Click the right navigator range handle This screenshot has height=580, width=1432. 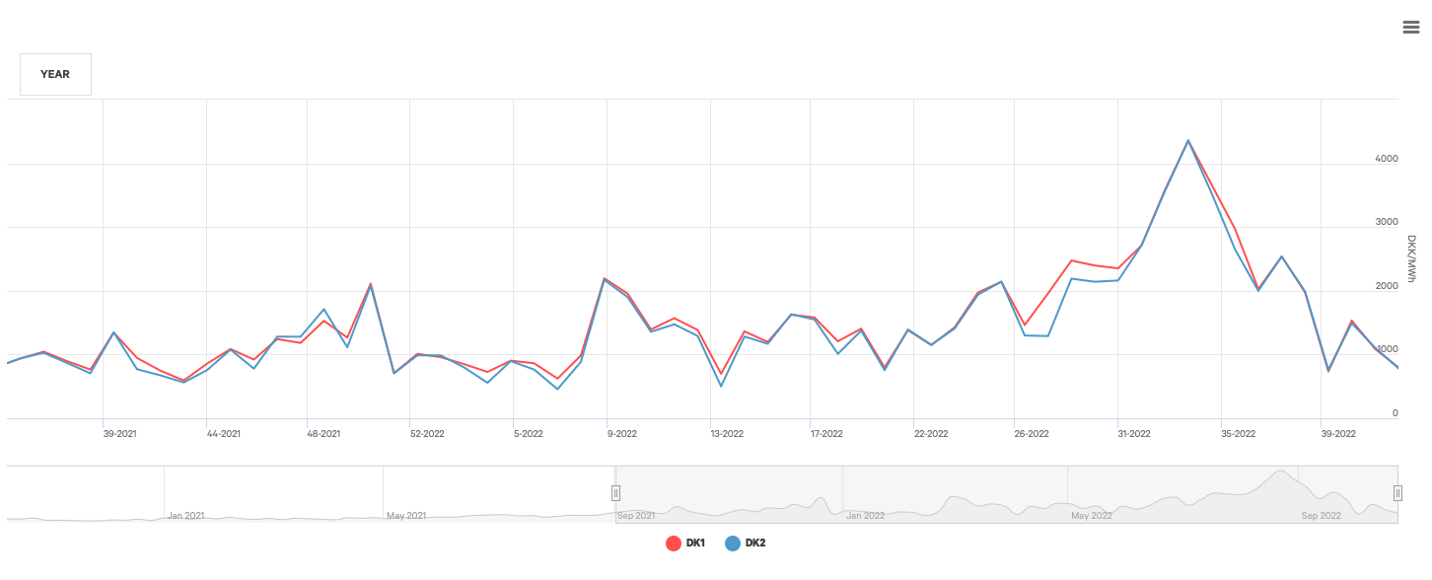1397,493
